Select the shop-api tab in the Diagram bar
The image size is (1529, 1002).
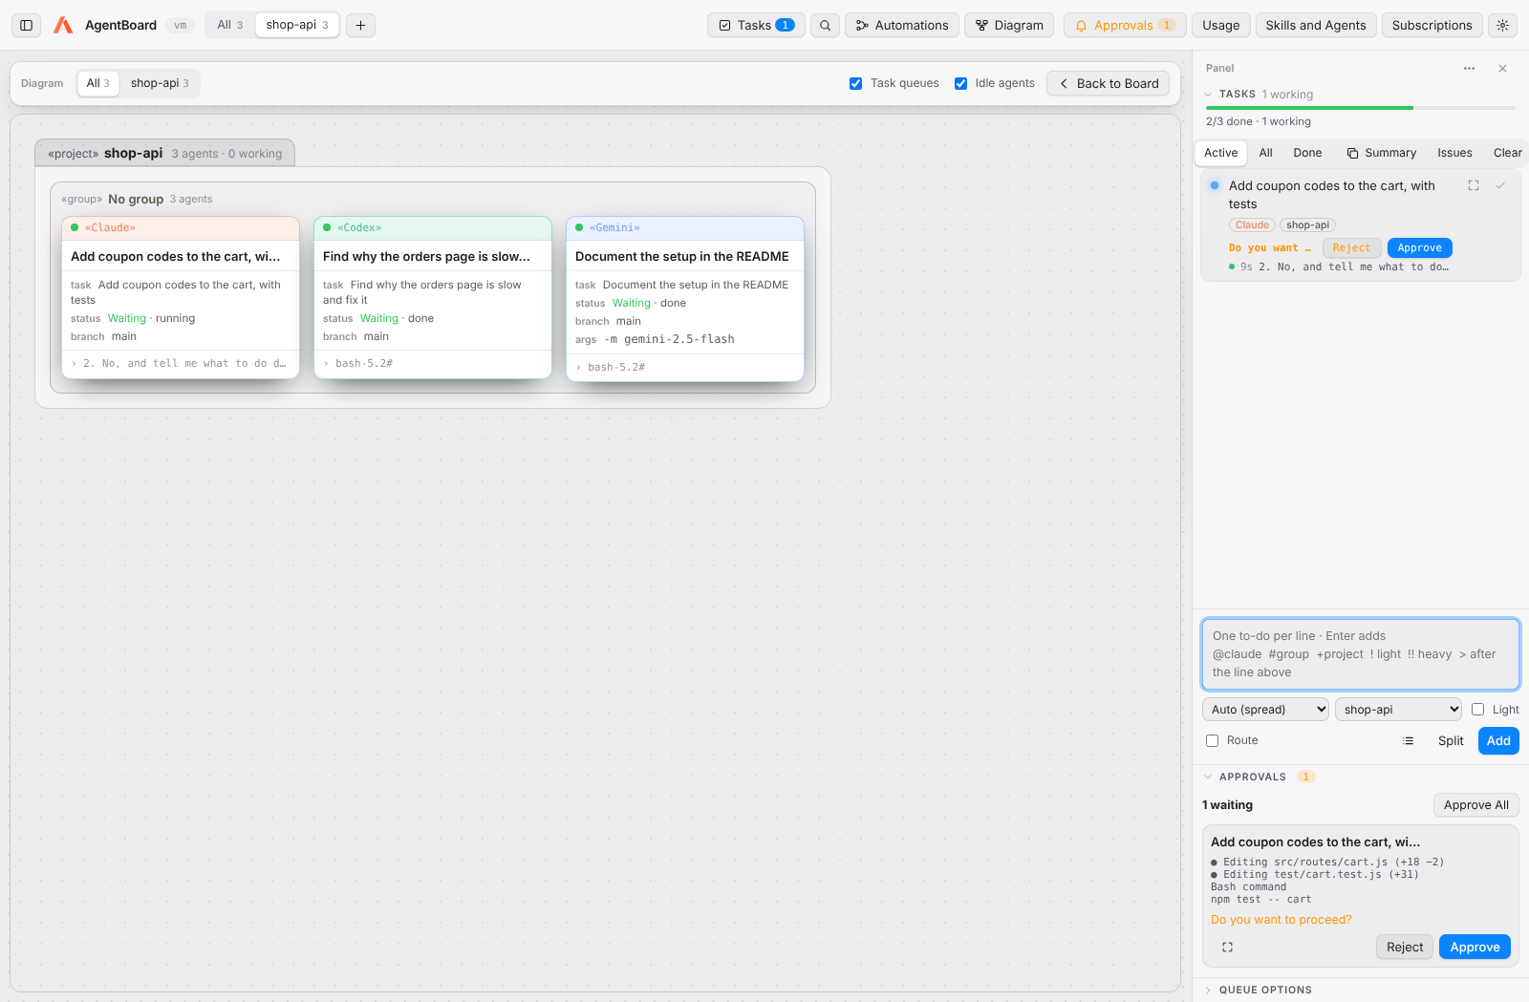160,83
